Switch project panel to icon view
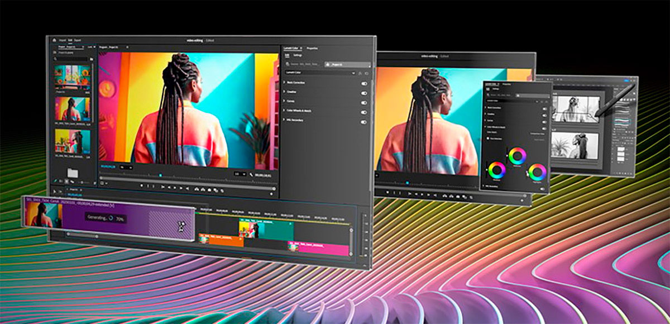 pyautogui.click(x=66, y=182)
